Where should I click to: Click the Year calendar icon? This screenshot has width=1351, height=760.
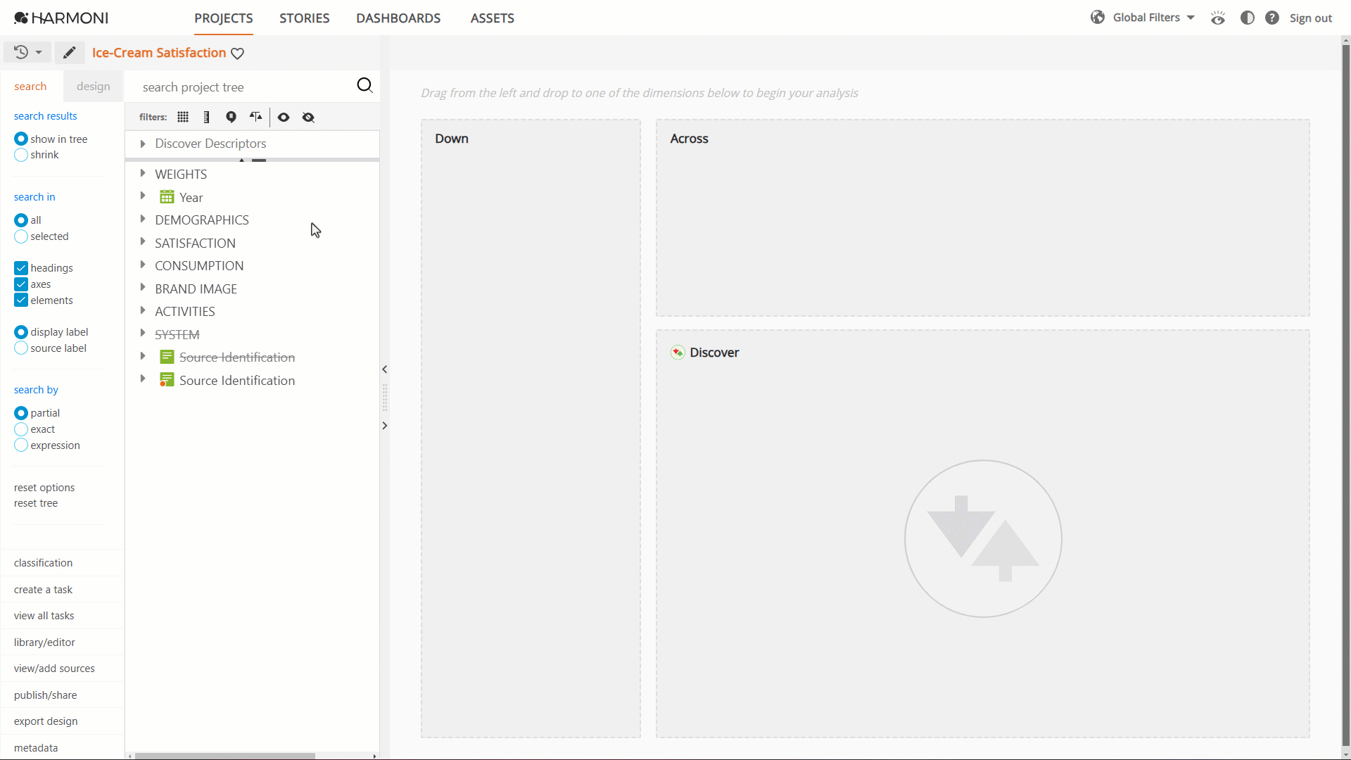coord(167,197)
